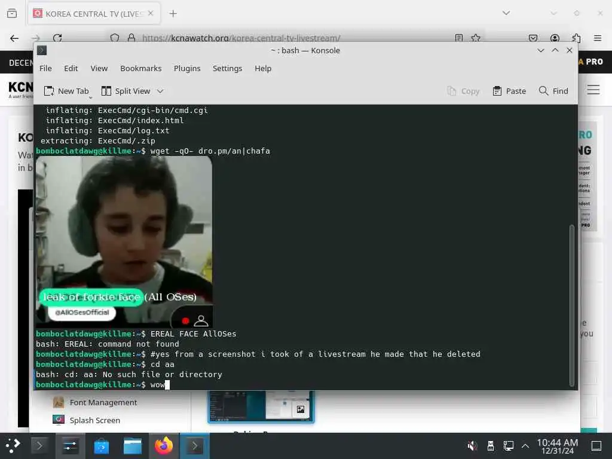Click the Firefox recent browsing view icon
The width and height of the screenshot is (612, 459).
[x=12, y=14]
